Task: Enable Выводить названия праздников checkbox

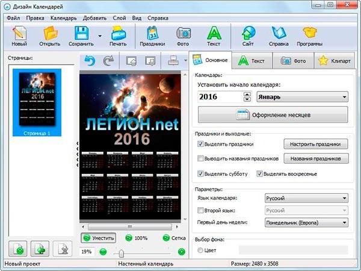Action: (200, 158)
